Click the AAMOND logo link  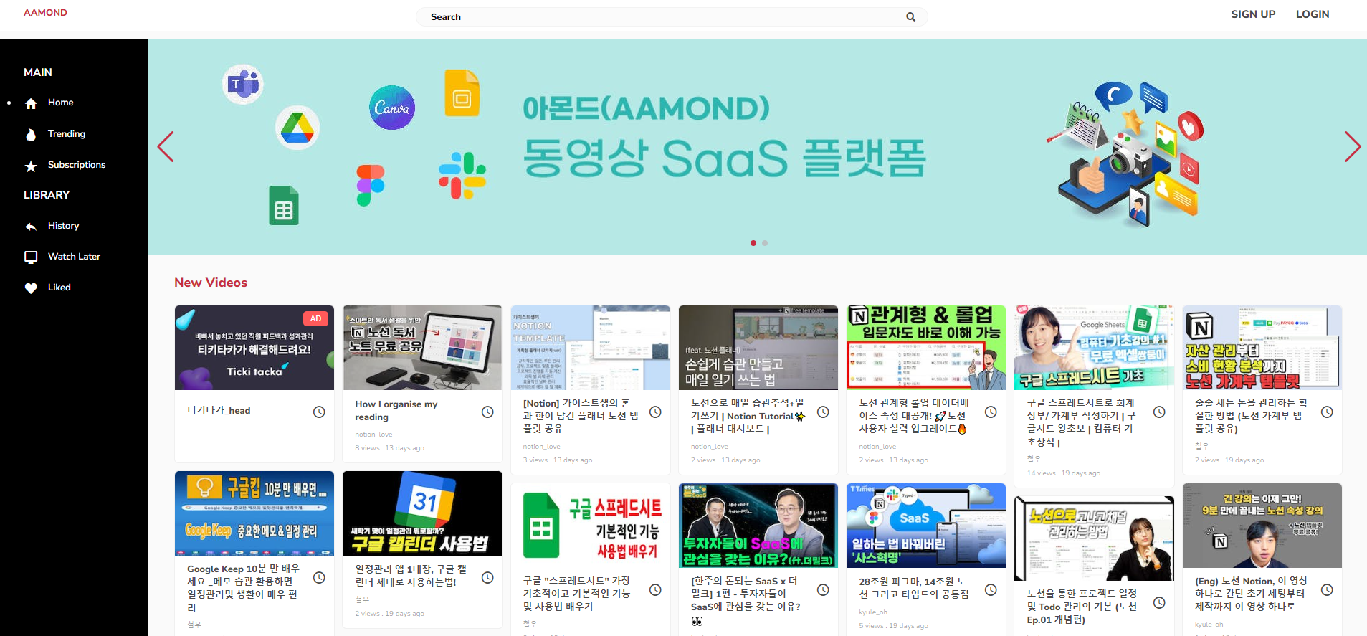[45, 13]
